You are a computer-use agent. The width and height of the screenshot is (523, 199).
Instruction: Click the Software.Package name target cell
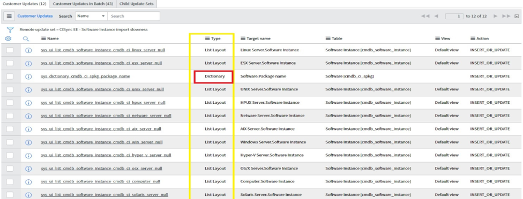(x=263, y=76)
